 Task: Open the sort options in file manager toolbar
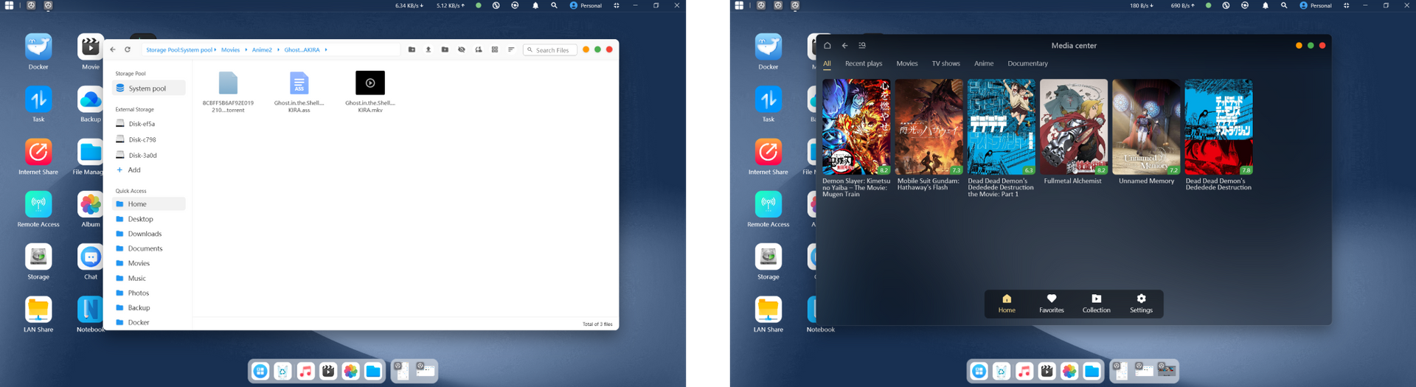pyautogui.click(x=511, y=49)
